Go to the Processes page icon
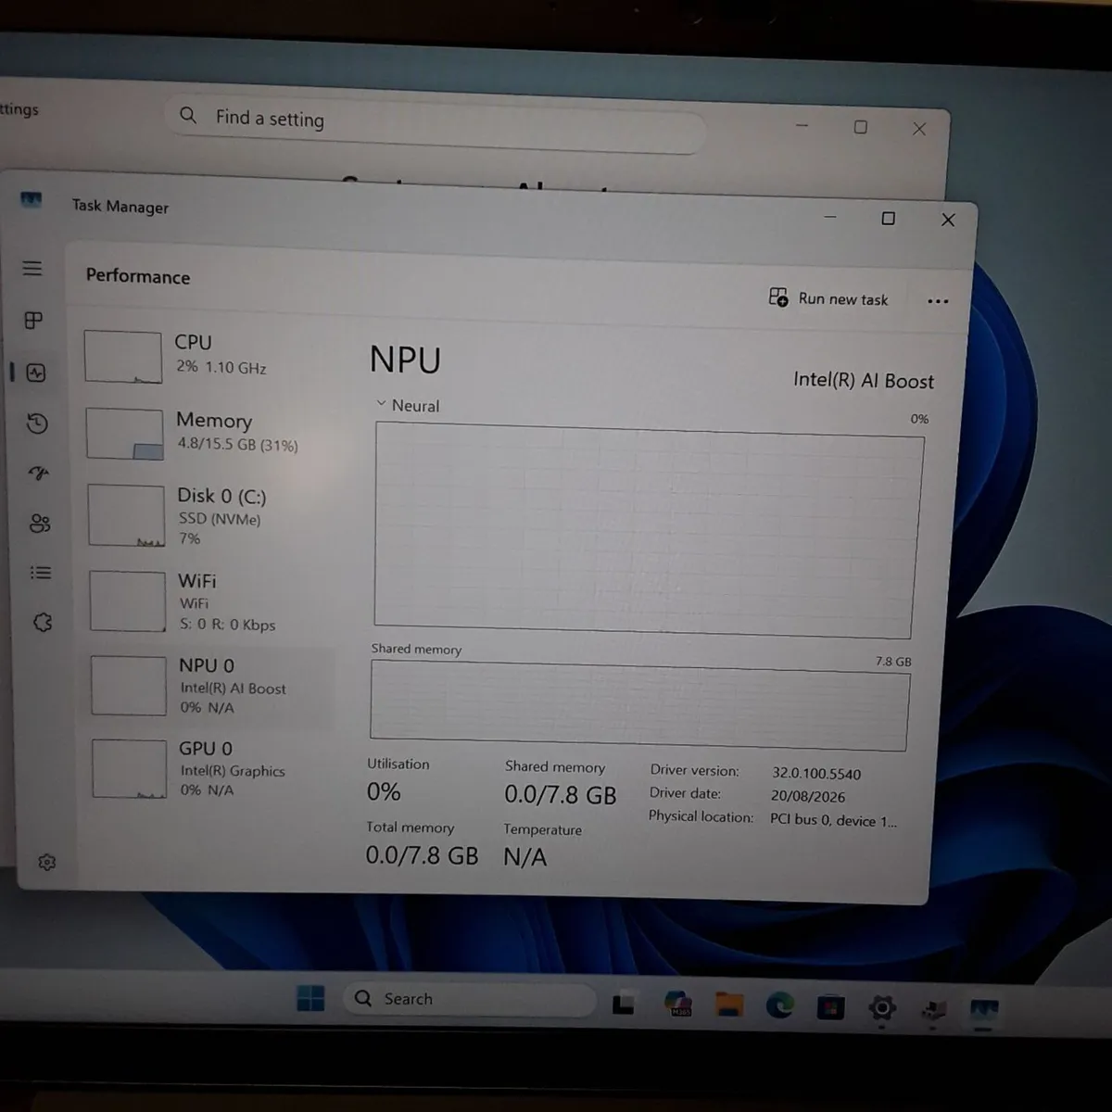 pyautogui.click(x=33, y=321)
